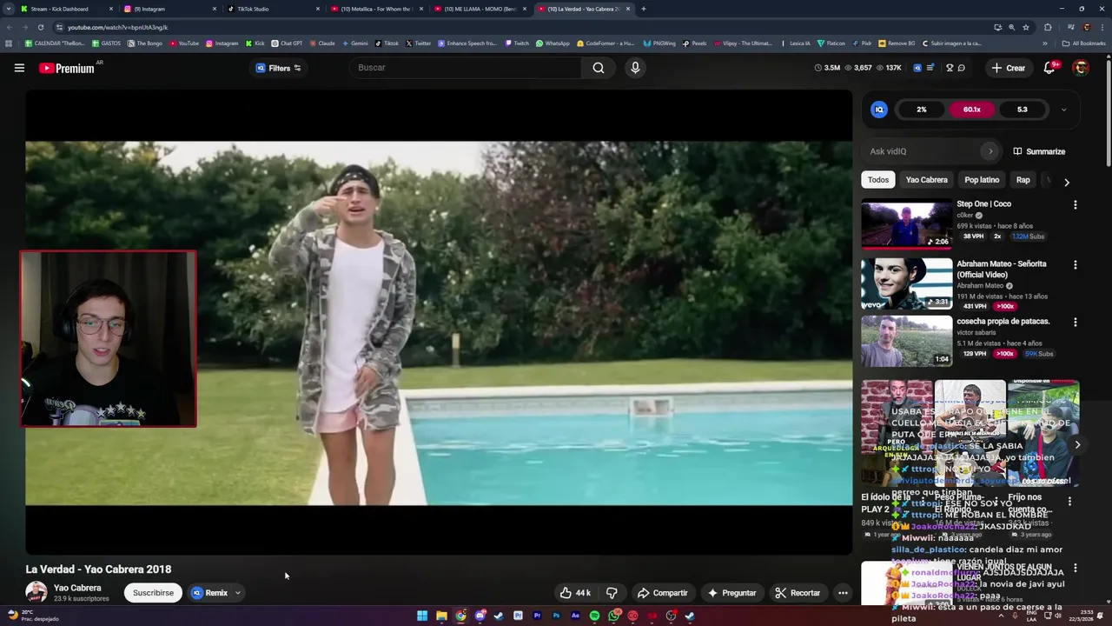Screen dimensions: 1112x626
Task: Open Spotify from the taskbar
Action: (x=594, y=616)
